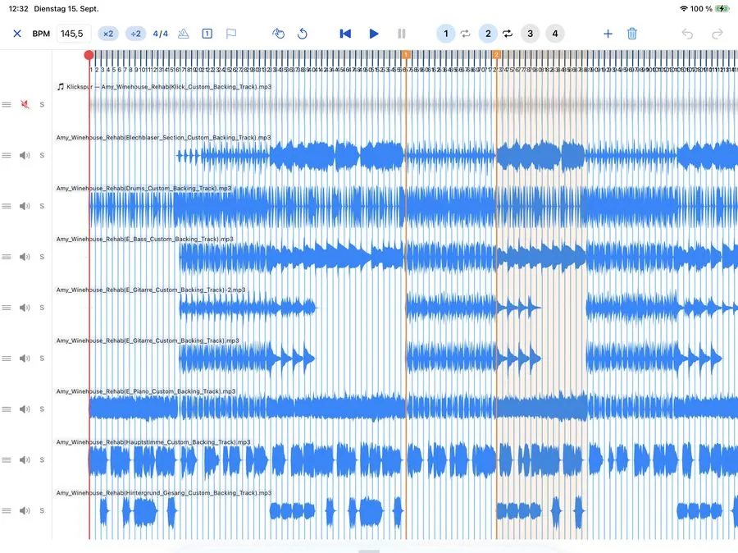Select orange marker 1 on the ruler
Screen dimensions: 738x553
[406, 55]
